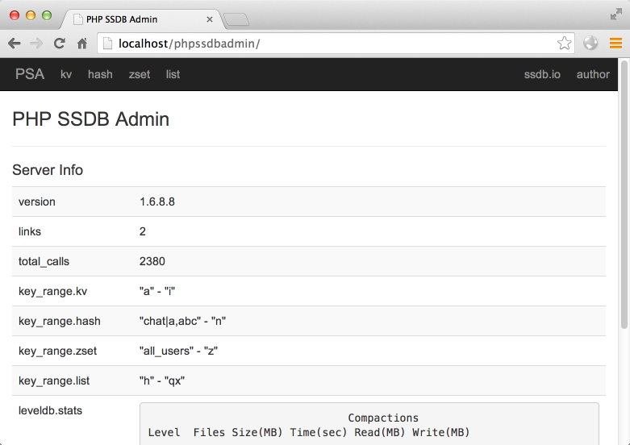Go back with the browser back arrow
The height and width of the screenshot is (445, 630).
pyautogui.click(x=14, y=44)
